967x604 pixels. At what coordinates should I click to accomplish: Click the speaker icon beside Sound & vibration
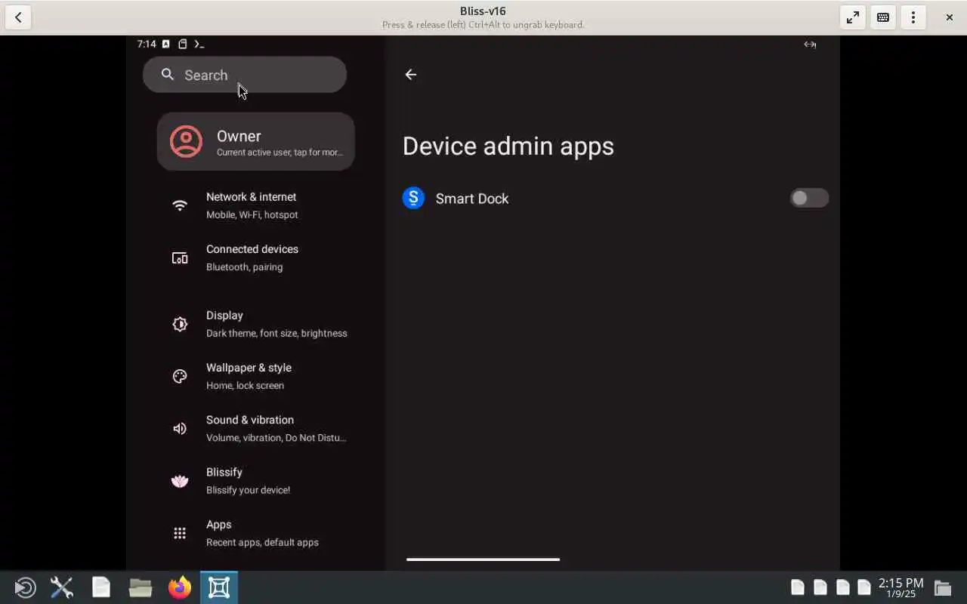[x=180, y=428]
